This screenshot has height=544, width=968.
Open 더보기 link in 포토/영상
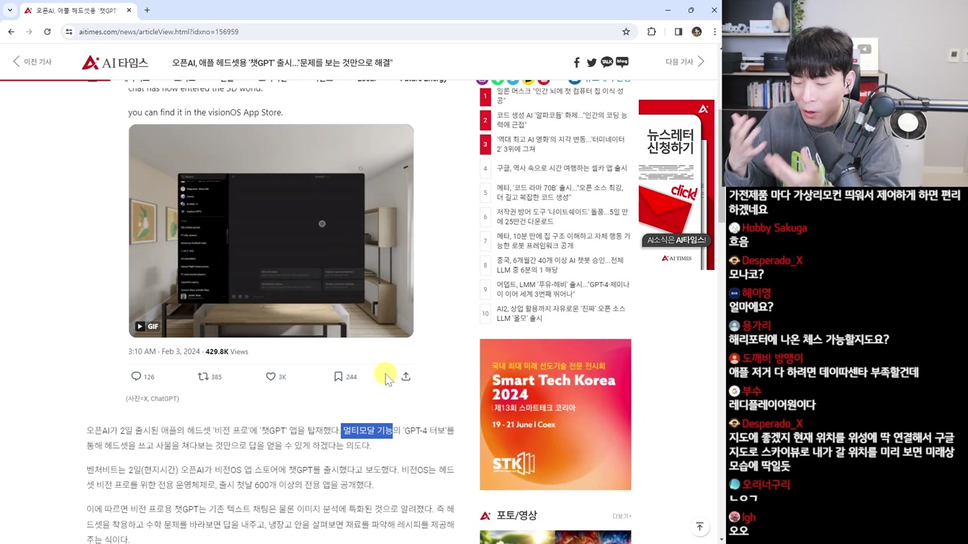pos(622,516)
